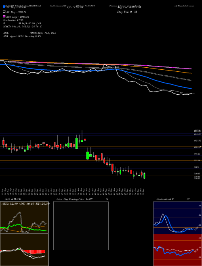Open the empty Intra Day Trading Price panel
Screen dimensions: 202x266
[81, 226]
